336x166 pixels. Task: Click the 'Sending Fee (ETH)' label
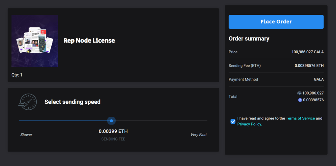click(x=245, y=66)
